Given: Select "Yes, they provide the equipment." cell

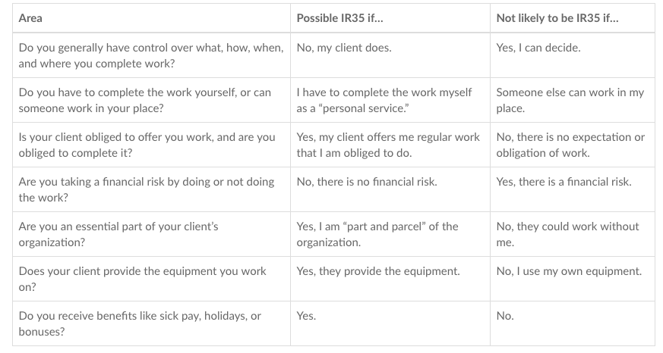Looking at the screenshot, I should (x=390, y=279).
